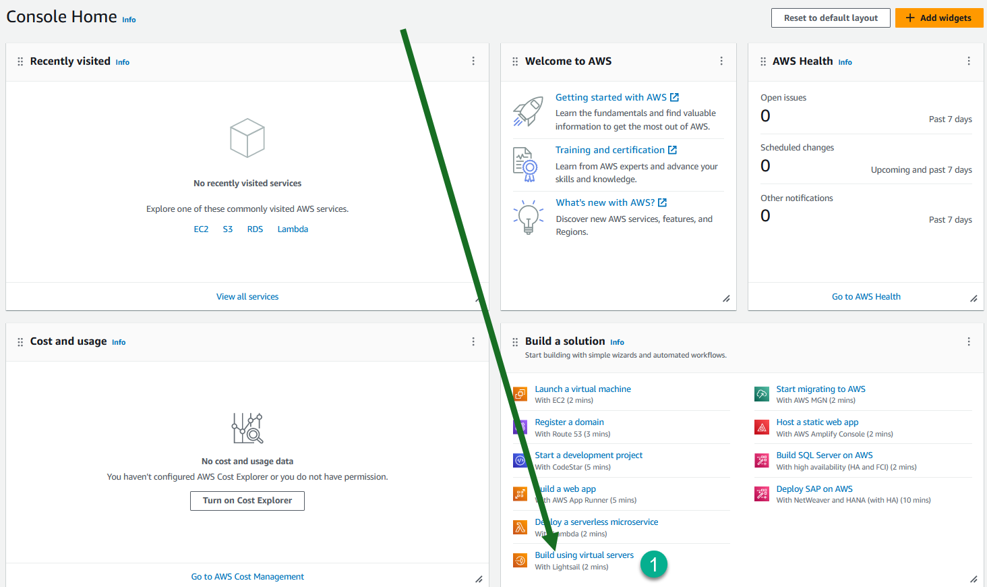Open Start a development project link

pos(589,455)
